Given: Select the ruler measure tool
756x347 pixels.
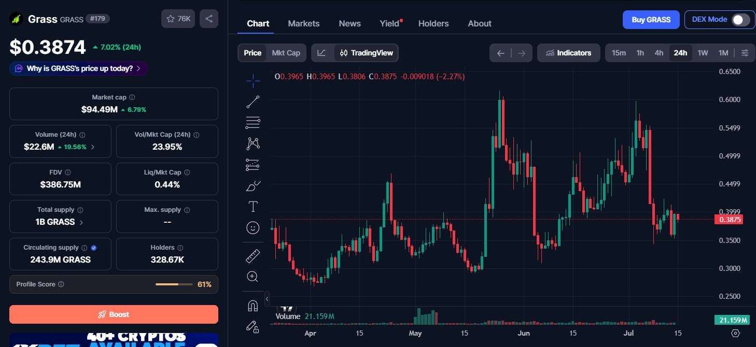Looking at the screenshot, I should (253, 256).
